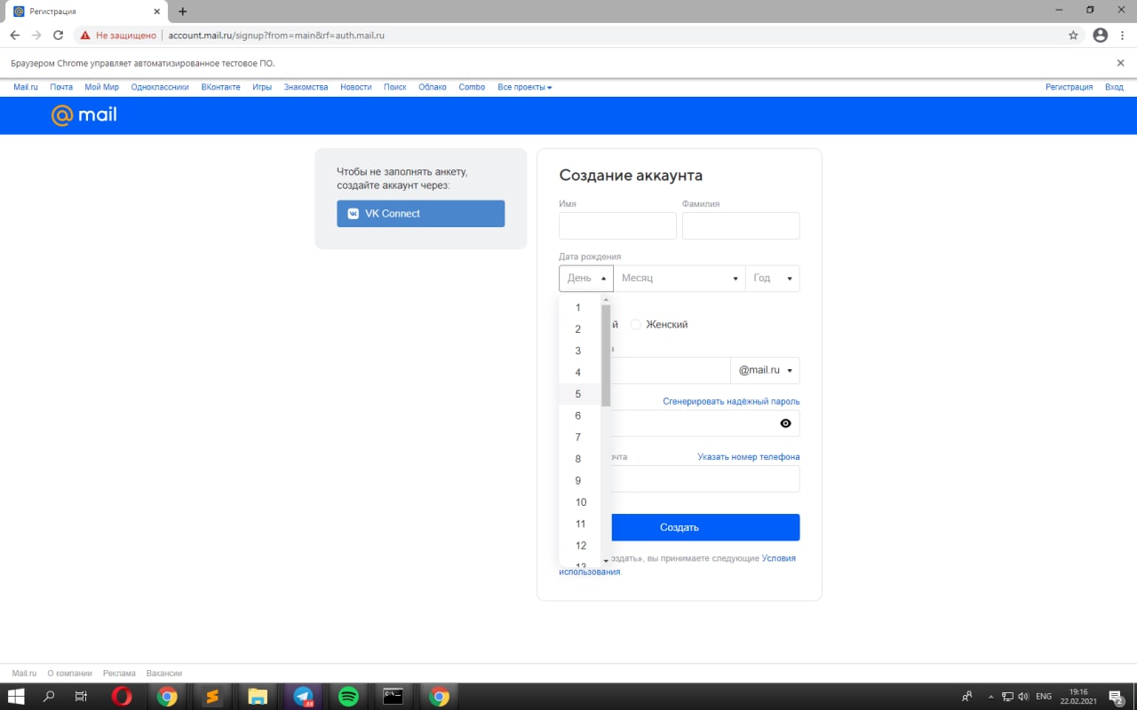
Task: Choose day 10 in the list
Action: point(580,502)
